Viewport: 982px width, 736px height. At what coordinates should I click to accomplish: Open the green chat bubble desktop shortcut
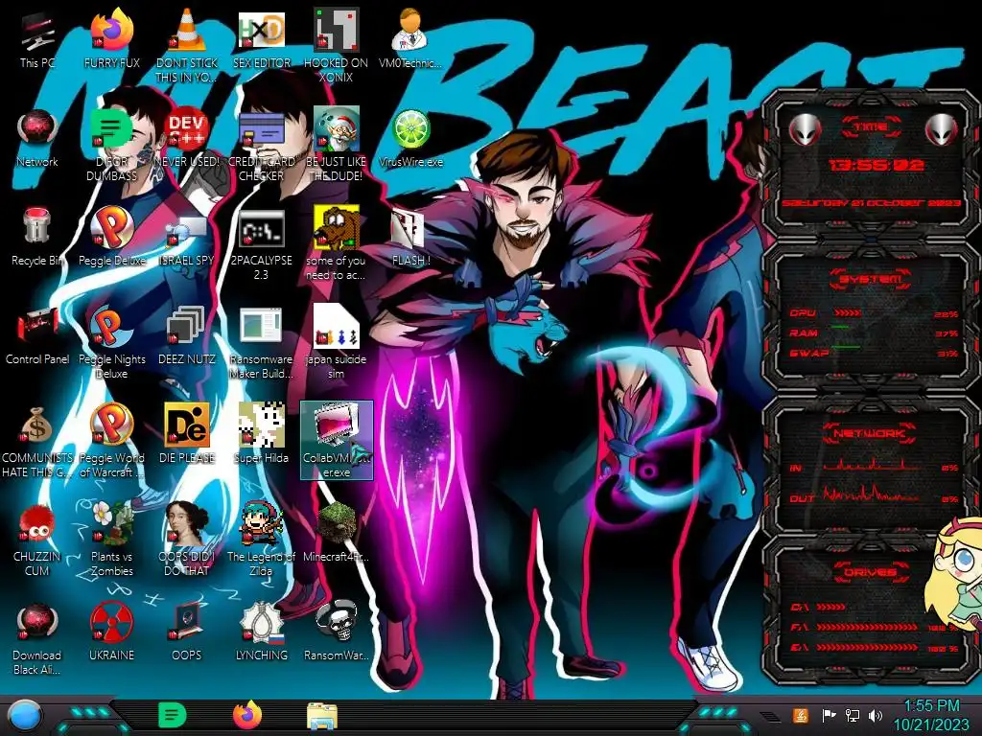pos(111,146)
